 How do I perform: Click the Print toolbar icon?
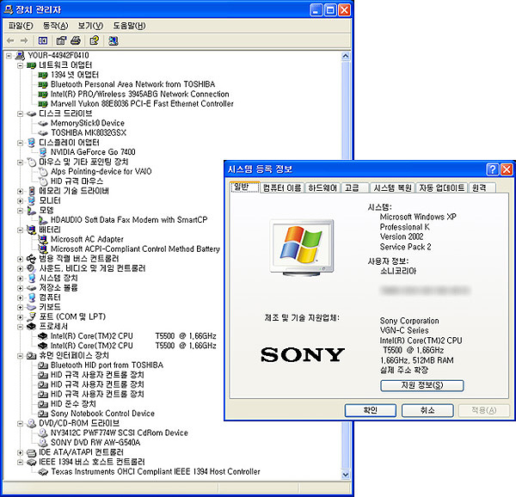pyautogui.click(x=76, y=40)
